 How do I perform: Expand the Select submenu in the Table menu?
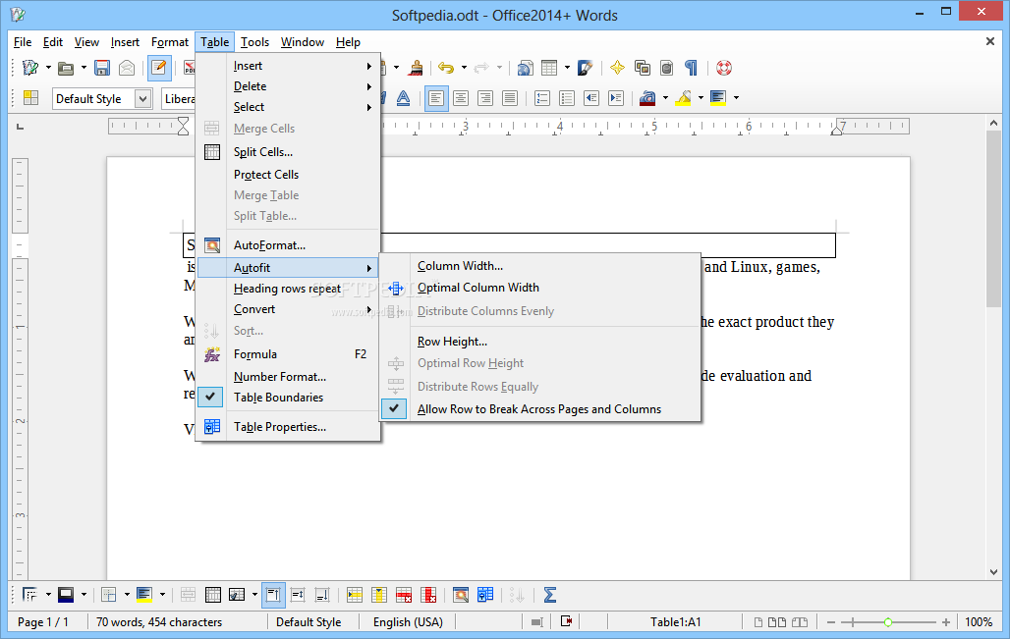pos(287,107)
